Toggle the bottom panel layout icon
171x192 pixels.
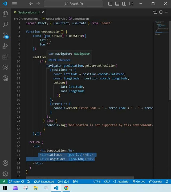coord(117,4)
